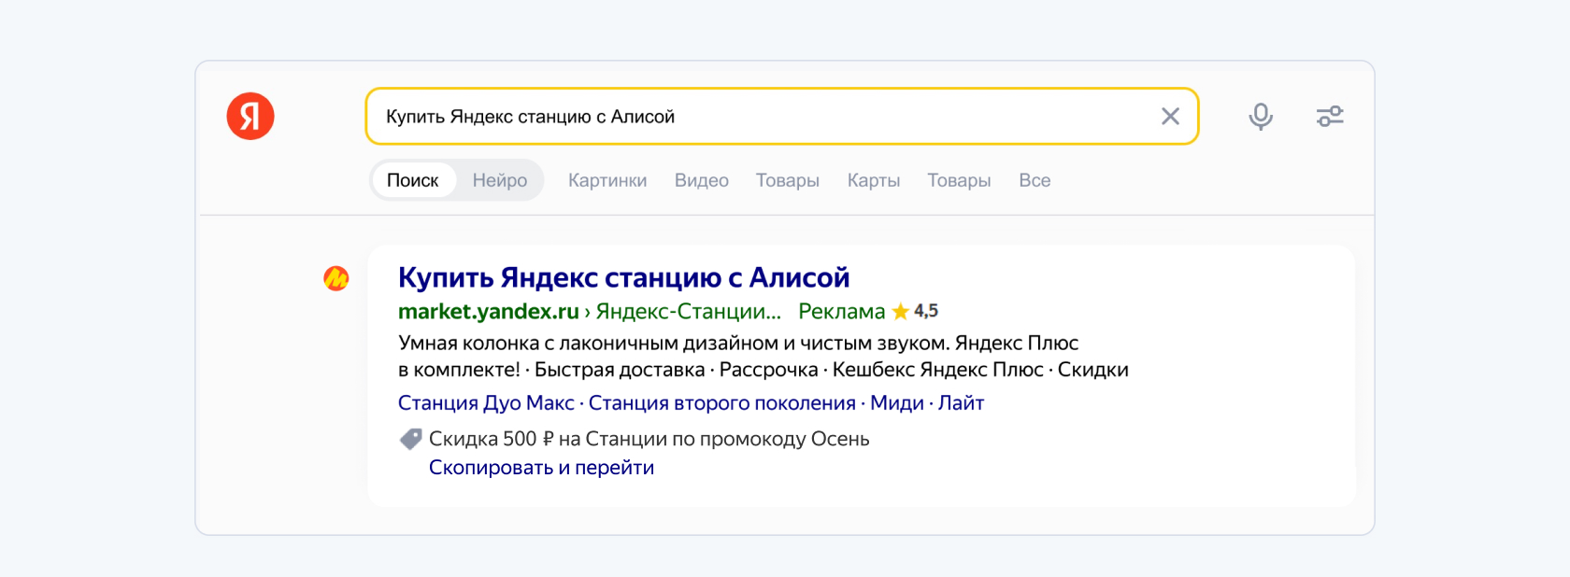Viewport: 1570px width, 577px height.
Task: Switch to the Нейро mode
Action: pyautogui.click(x=499, y=180)
